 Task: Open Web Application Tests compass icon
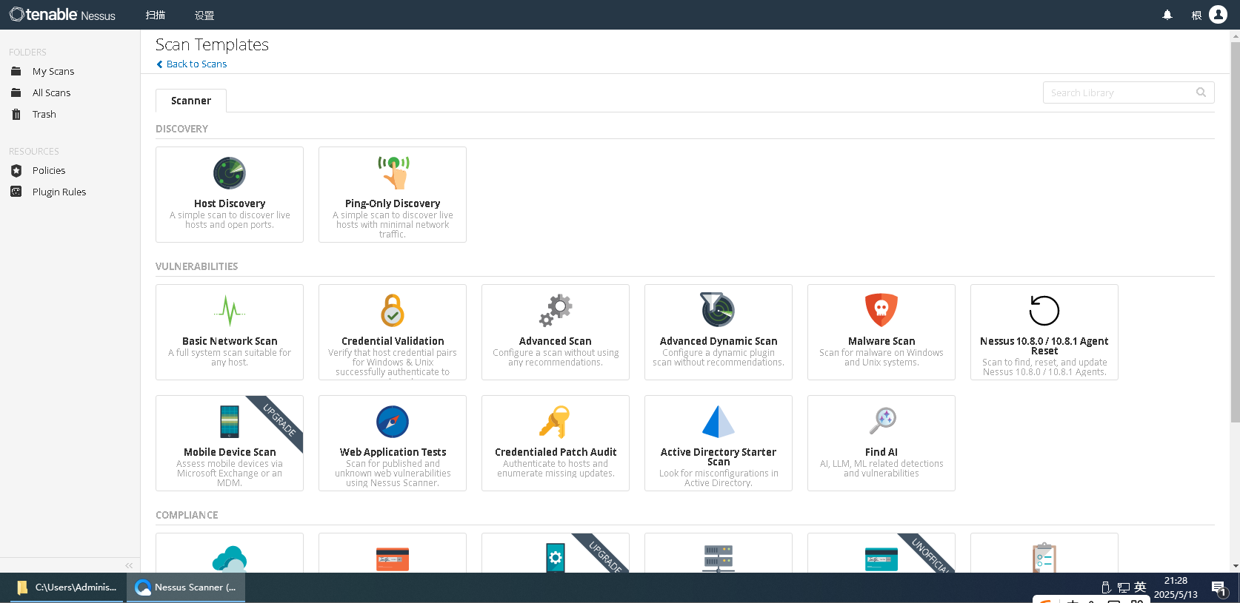[393, 422]
